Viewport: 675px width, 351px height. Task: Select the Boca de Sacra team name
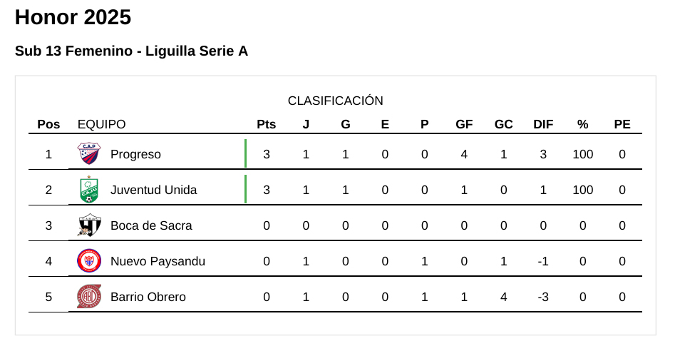pos(151,225)
